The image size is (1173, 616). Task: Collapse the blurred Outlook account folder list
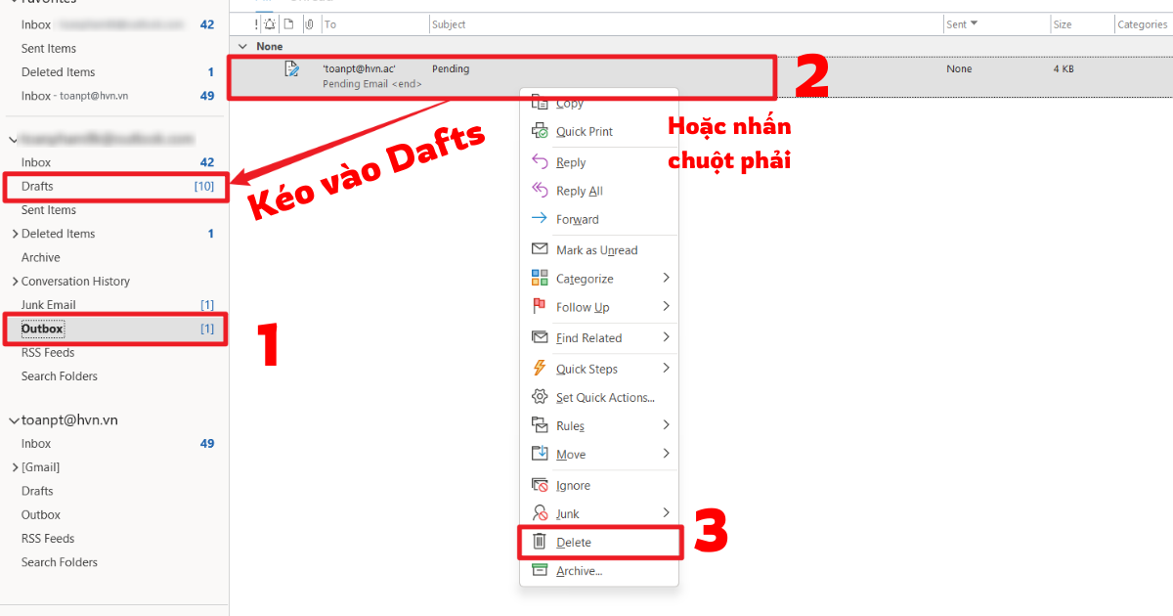pyautogui.click(x=14, y=139)
